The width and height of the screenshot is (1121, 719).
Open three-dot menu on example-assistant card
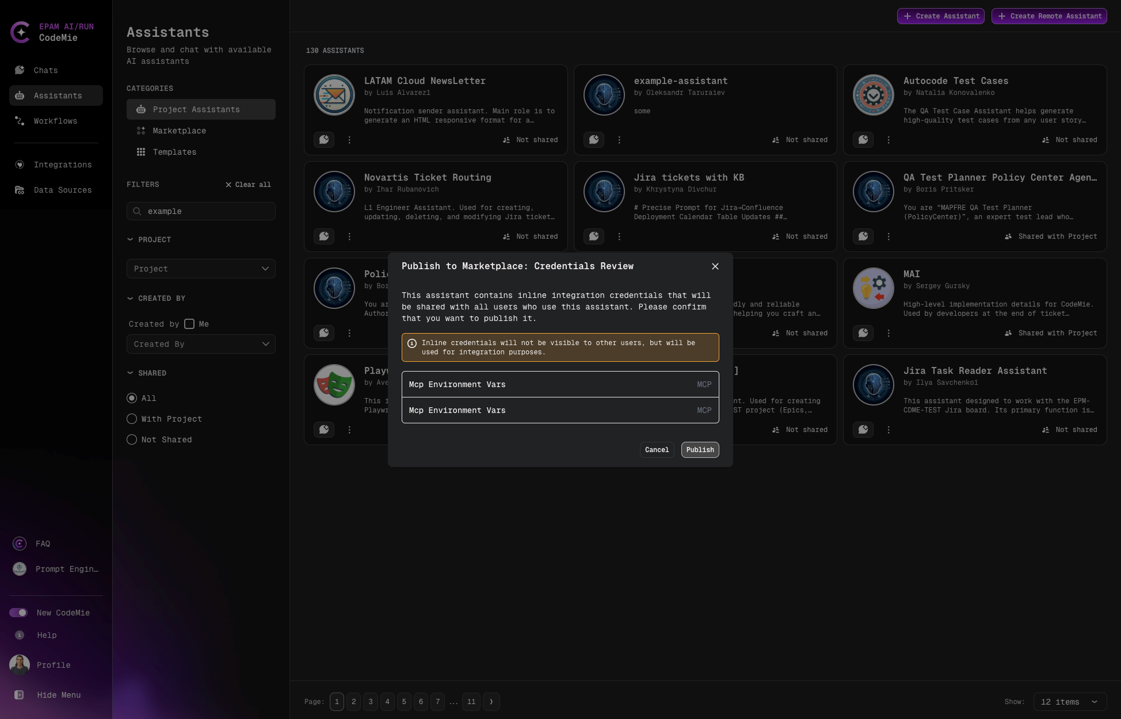(619, 140)
